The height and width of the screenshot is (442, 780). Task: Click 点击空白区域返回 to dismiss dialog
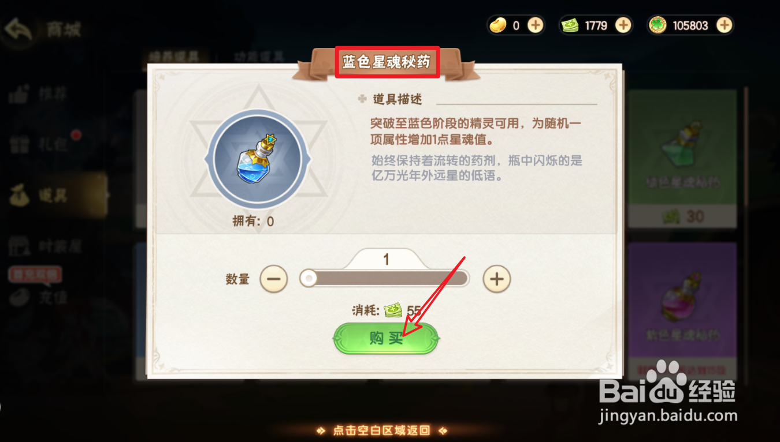pos(381,430)
